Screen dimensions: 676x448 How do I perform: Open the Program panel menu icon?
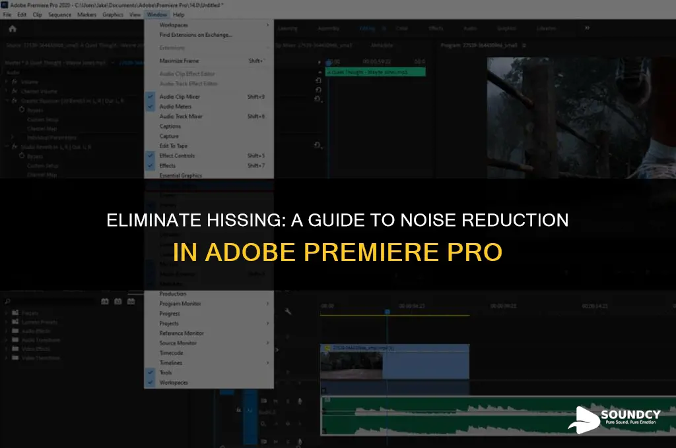pyautogui.click(x=524, y=45)
